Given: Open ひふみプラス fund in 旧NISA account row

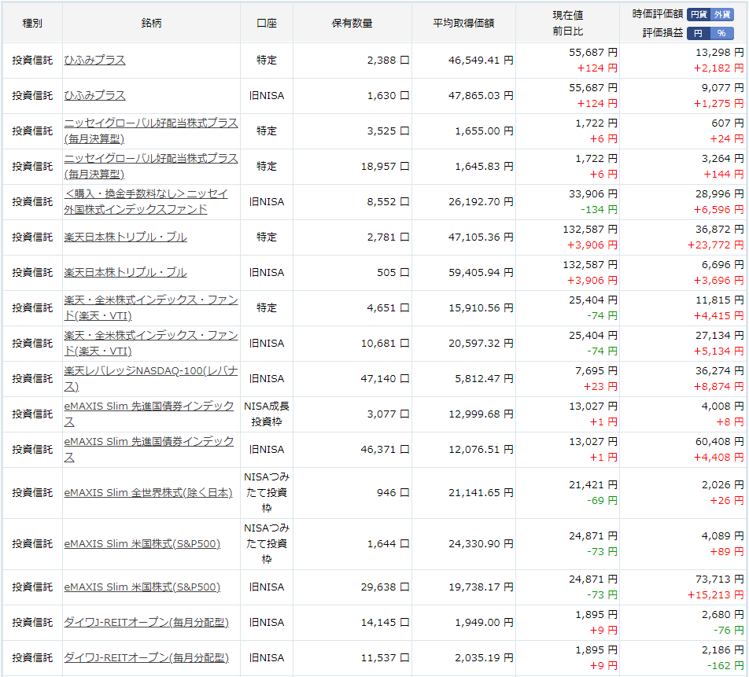Looking at the screenshot, I should [94, 95].
